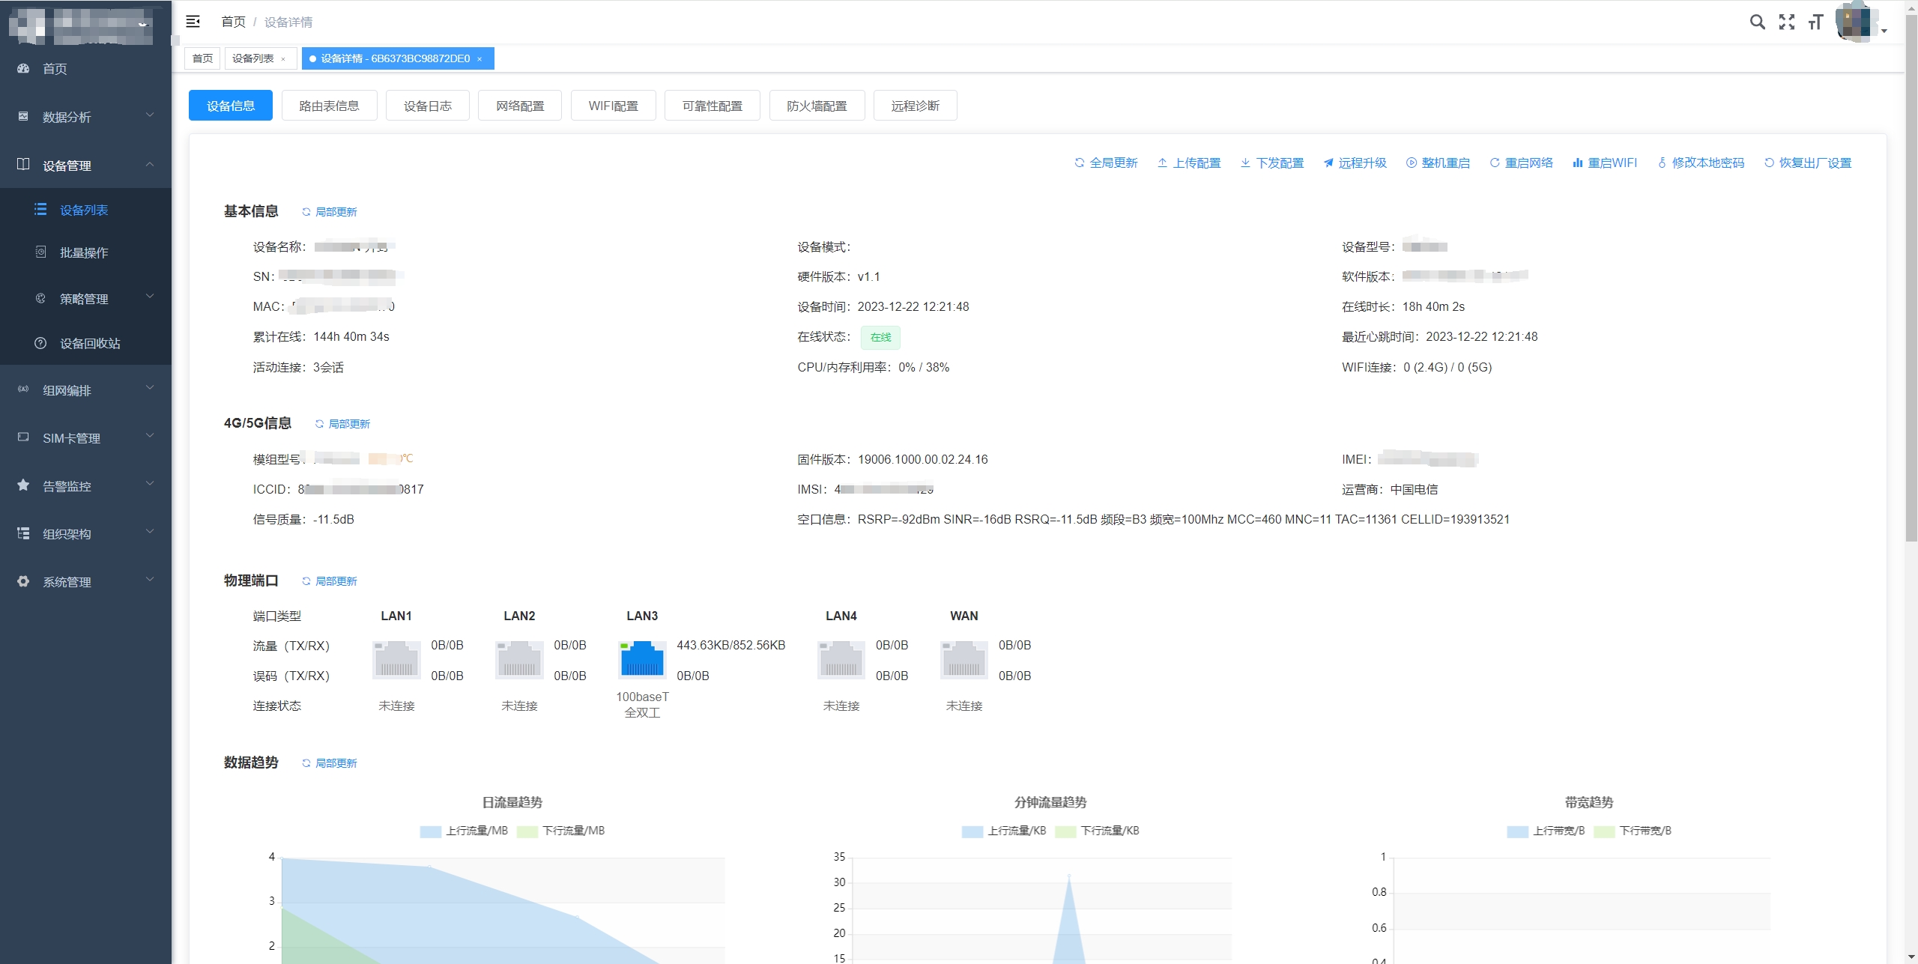Open the WIFI配置 tab
This screenshot has height=964, width=1918.
614,106
